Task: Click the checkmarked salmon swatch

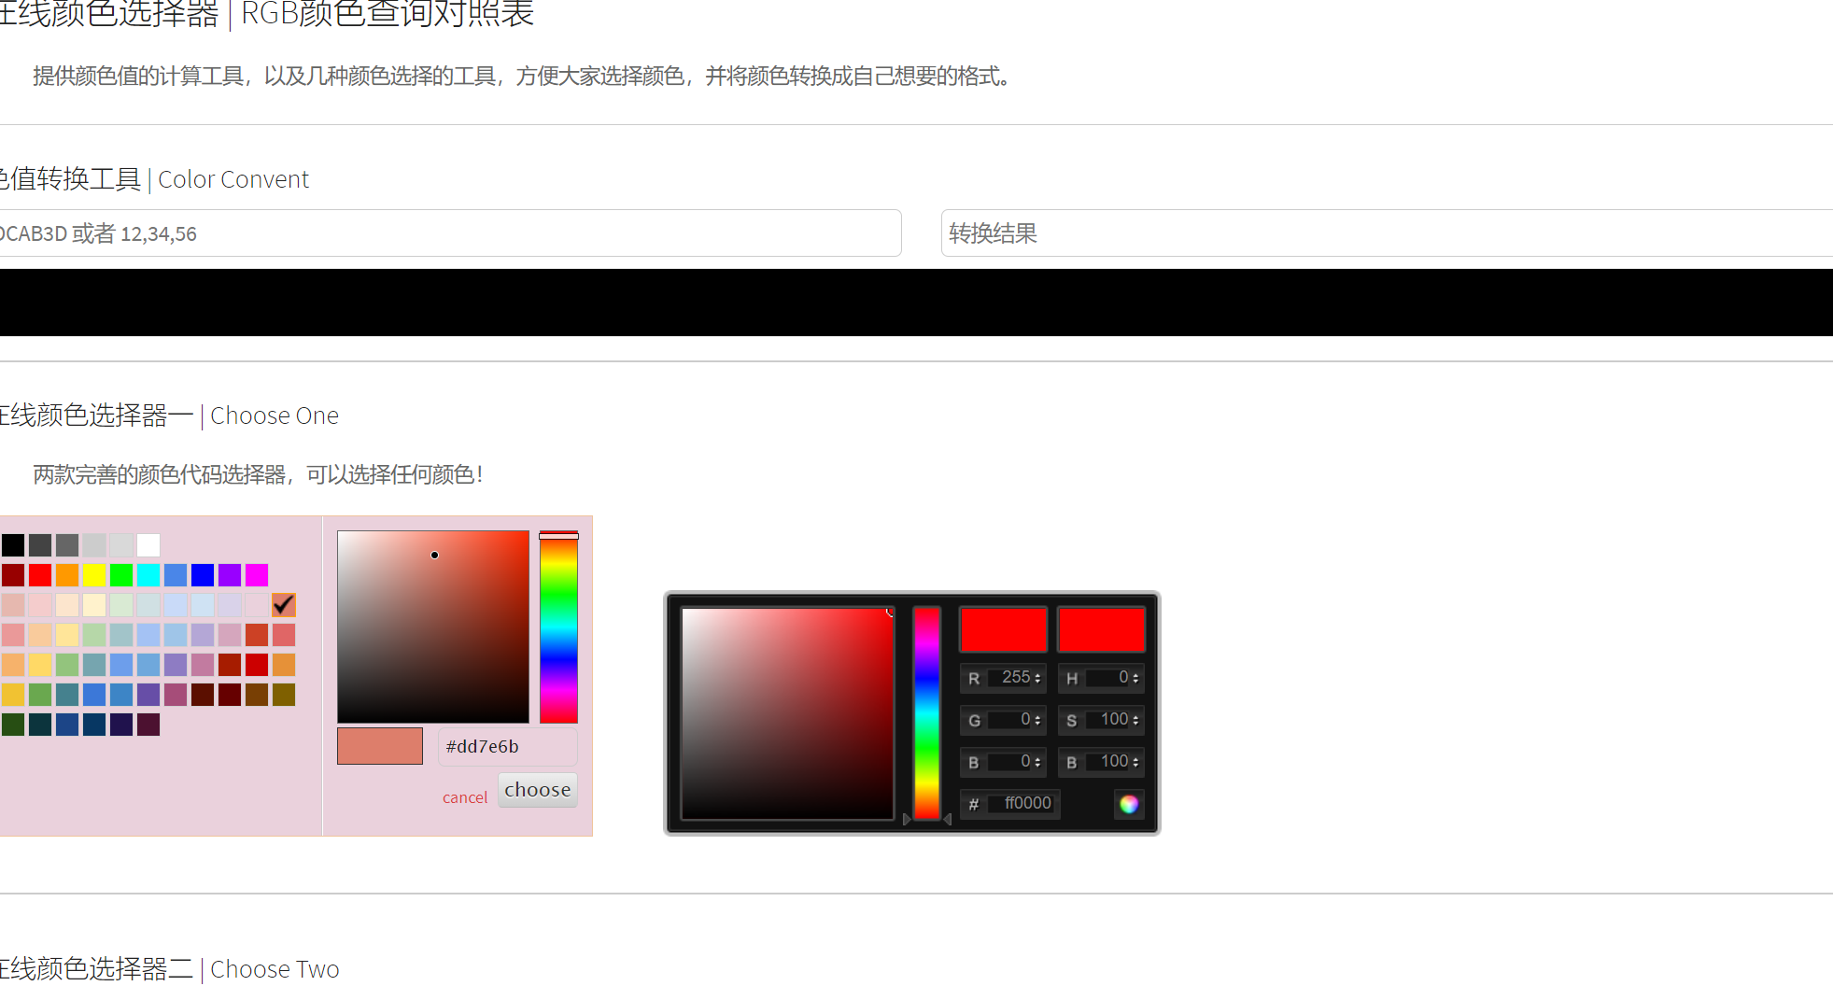Action: (284, 605)
